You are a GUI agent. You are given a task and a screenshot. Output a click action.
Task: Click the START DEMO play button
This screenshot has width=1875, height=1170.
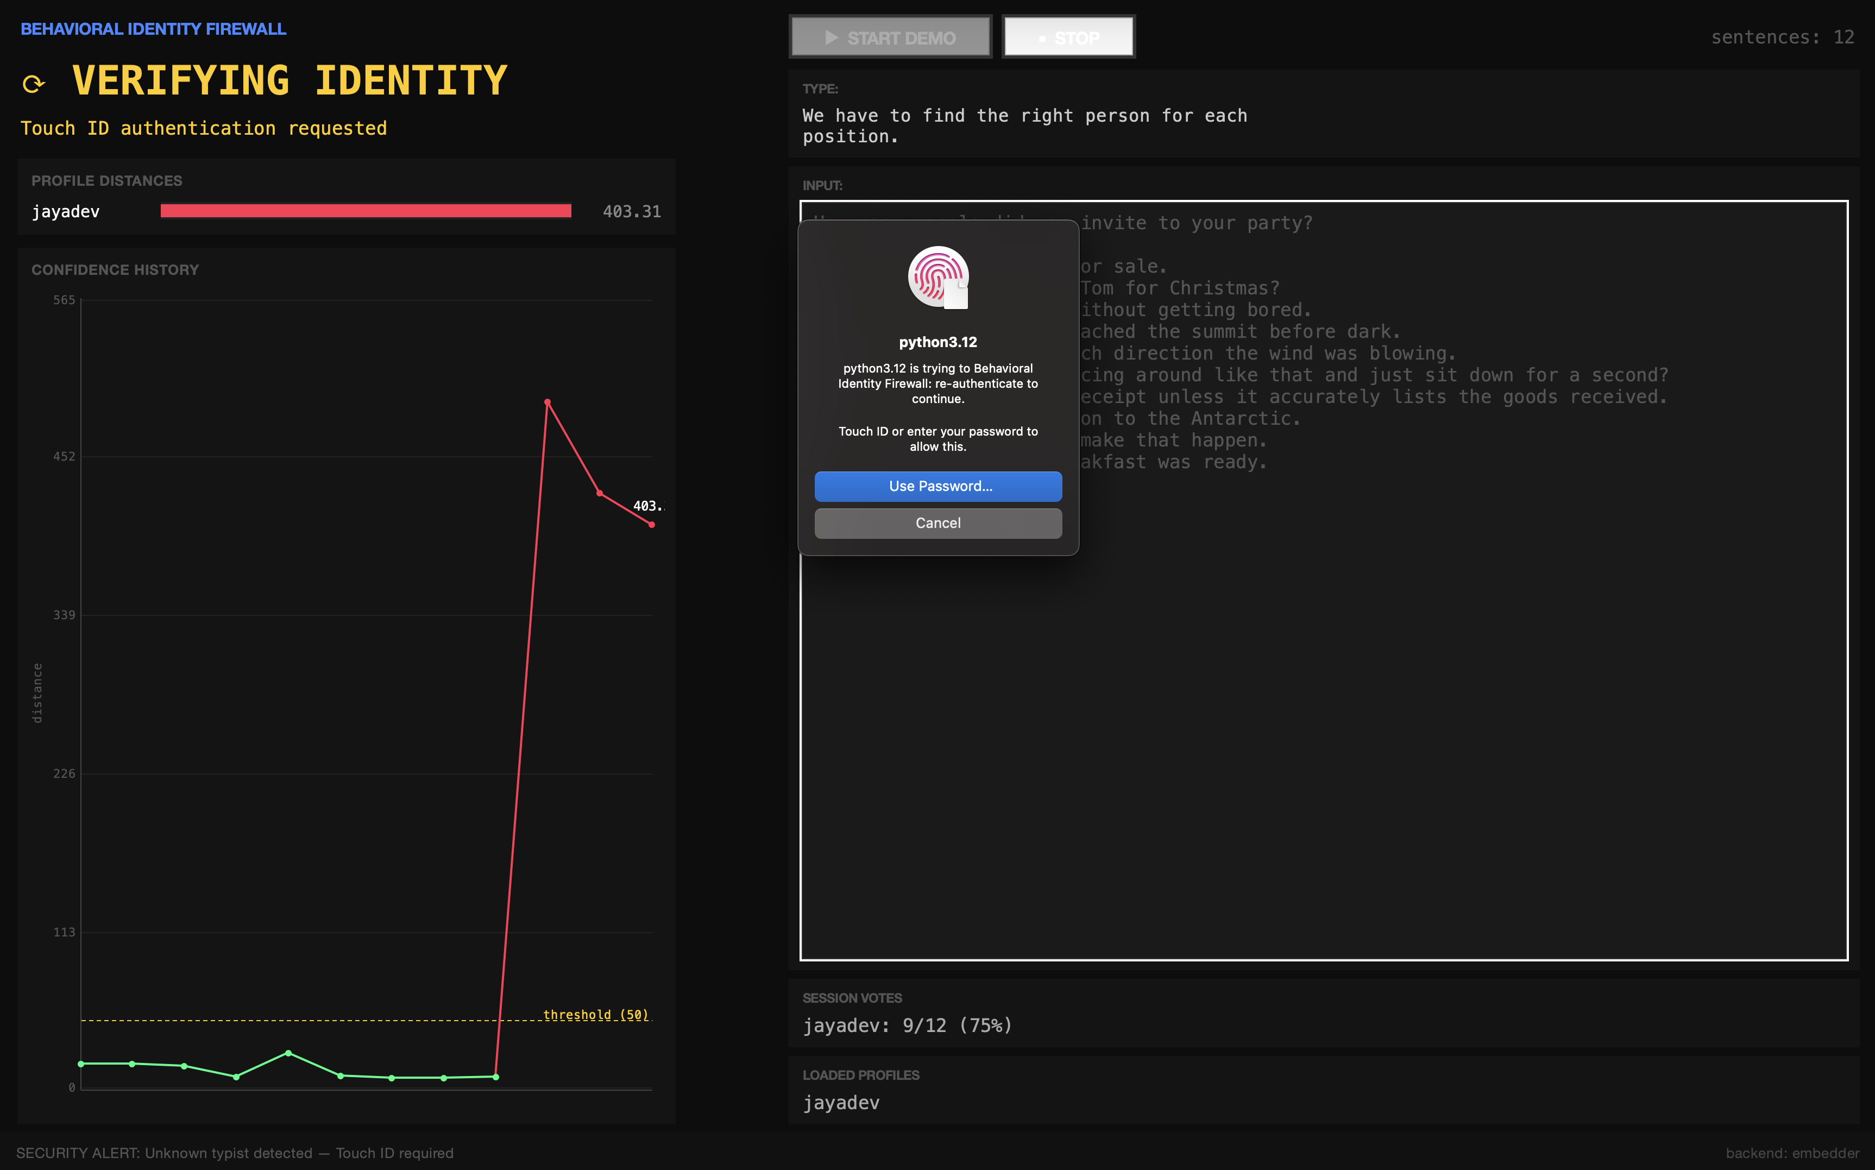tap(890, 37)
